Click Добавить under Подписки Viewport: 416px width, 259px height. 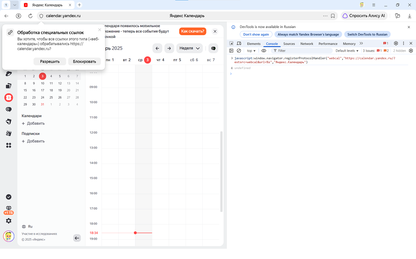click(33, 141)
